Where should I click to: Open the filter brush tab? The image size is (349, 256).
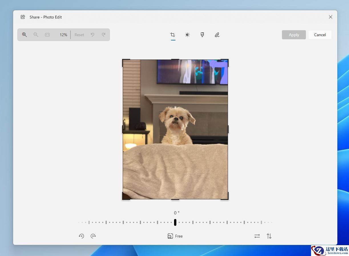(202, 35)
